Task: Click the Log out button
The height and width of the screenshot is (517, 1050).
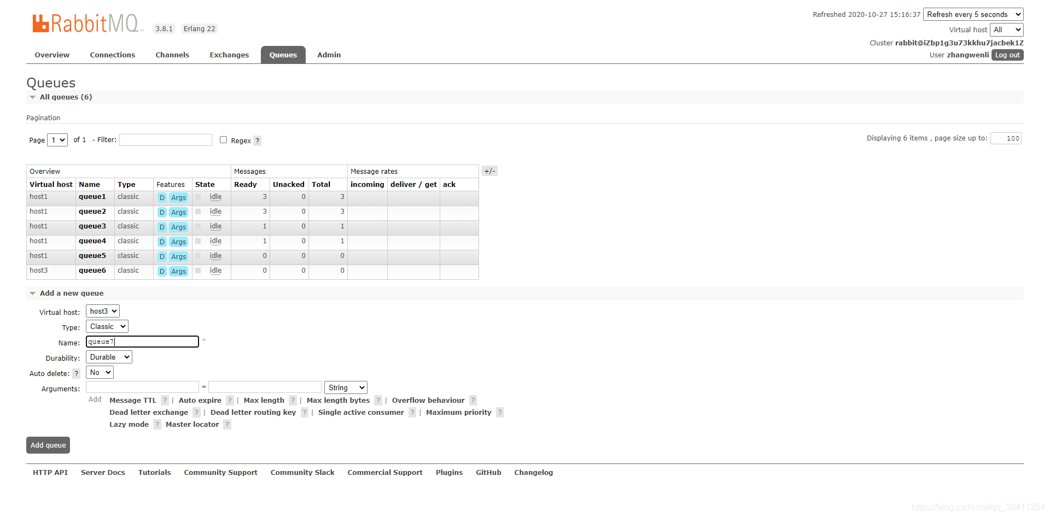Action: [1007, 55]
